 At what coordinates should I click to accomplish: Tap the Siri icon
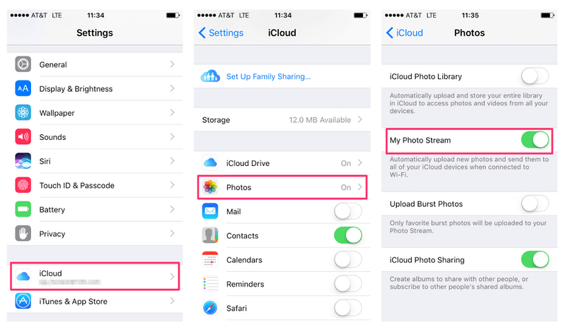click(23, 161)
